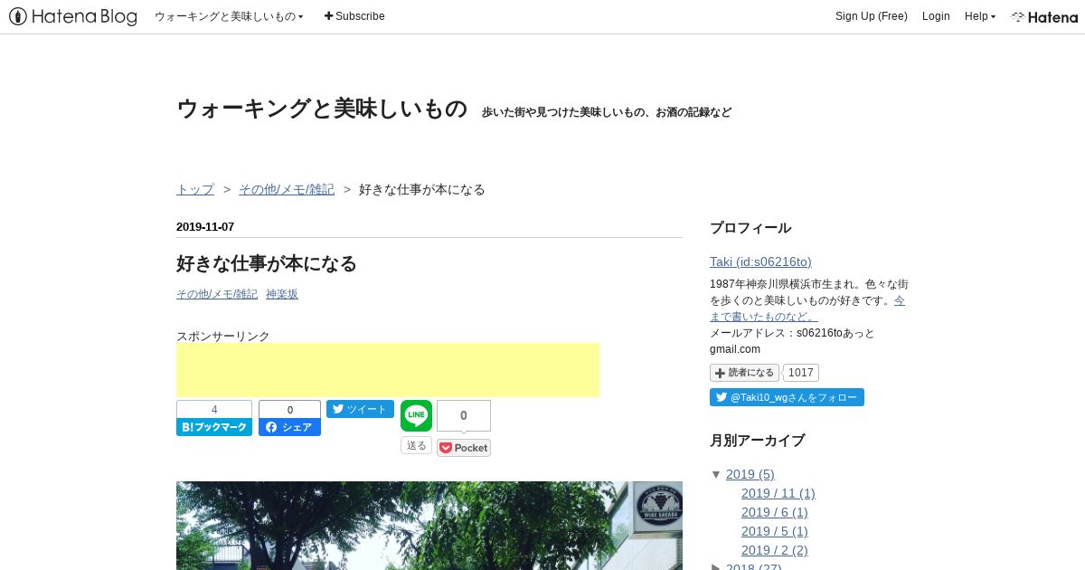Open the article header photo
The width and height of the screenshot is (1085, 570).
coord(429,526)
